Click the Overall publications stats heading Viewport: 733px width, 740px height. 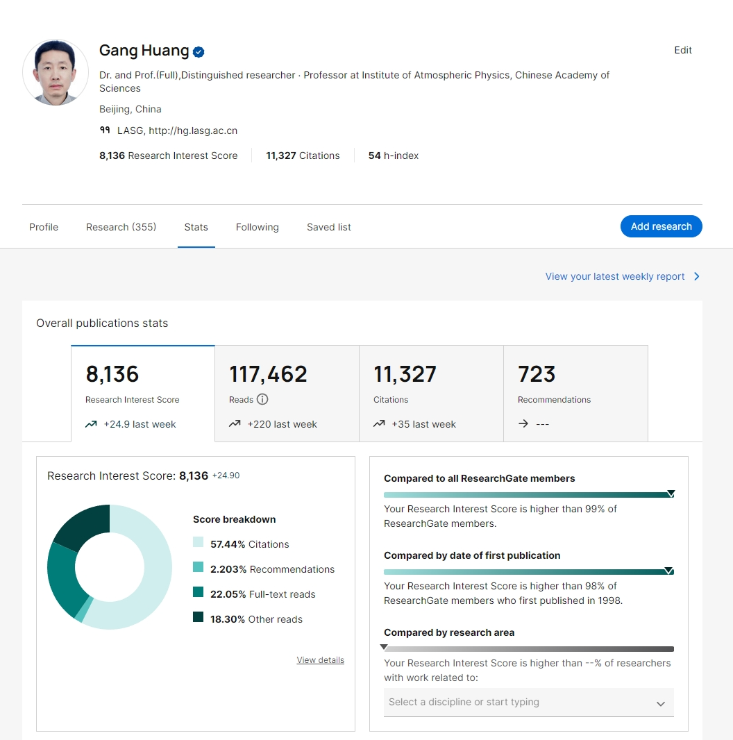[102, 323]
